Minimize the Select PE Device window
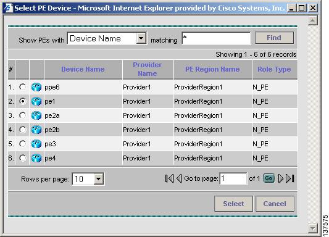329x237 pixels. [x=291, y=8]
